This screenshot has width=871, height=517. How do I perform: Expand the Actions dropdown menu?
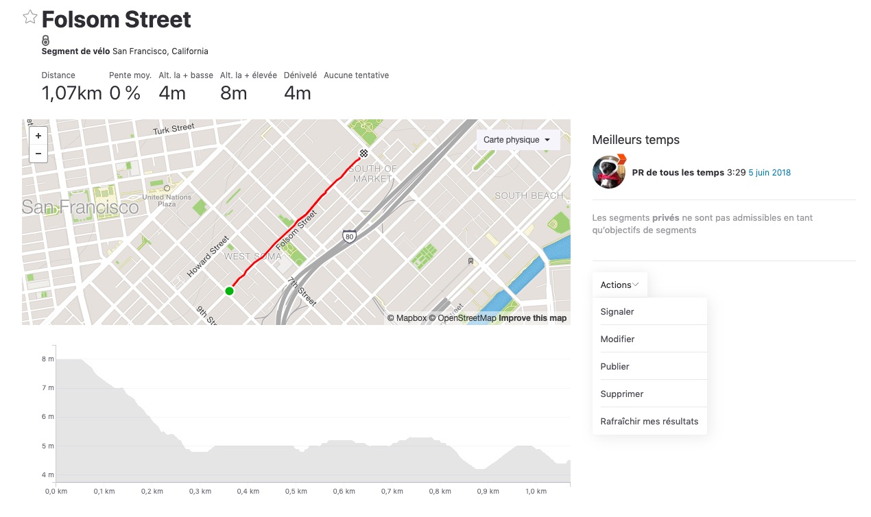coord(619,285)
